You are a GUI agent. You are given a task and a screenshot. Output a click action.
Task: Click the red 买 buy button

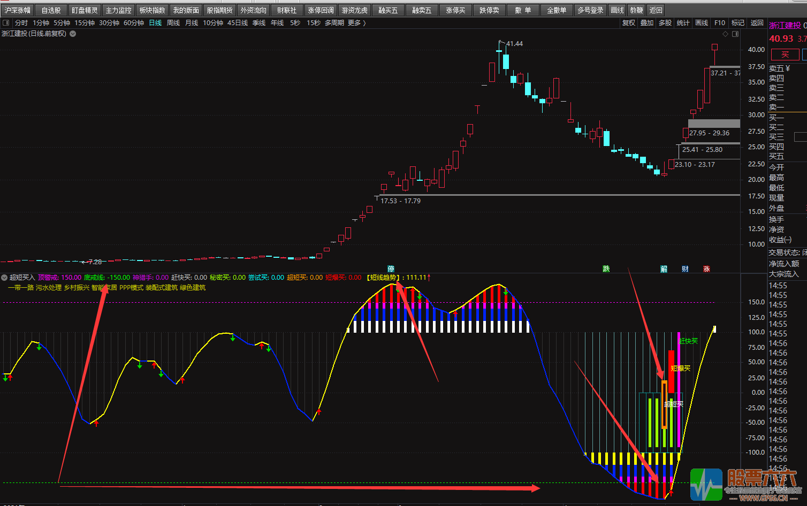tap(785, 55)
